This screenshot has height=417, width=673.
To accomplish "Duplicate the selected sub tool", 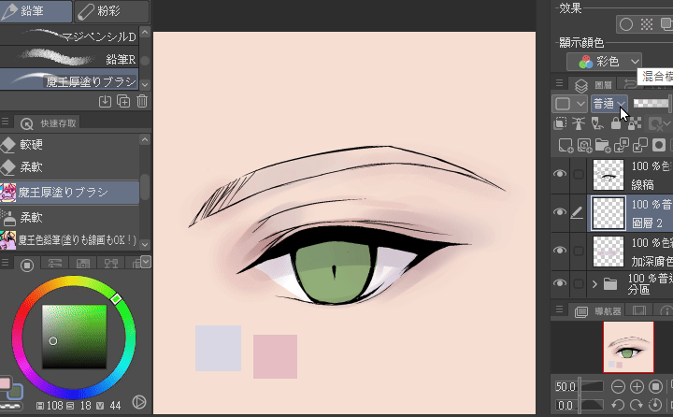I will click(x=123, y=102).
